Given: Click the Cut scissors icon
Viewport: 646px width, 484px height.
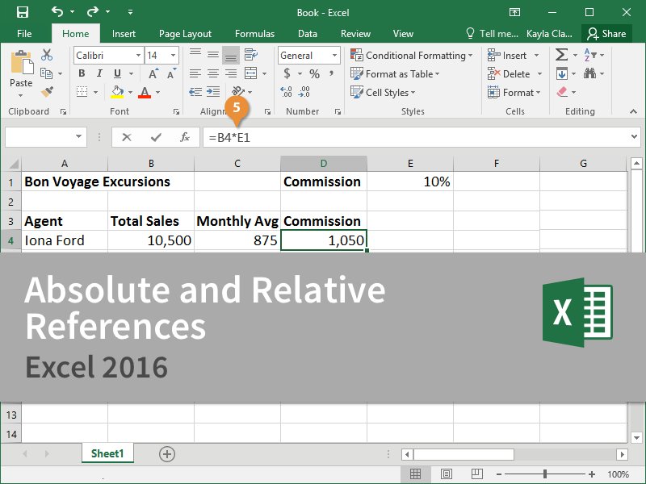Looking at the screenshot, I should 47,55.
